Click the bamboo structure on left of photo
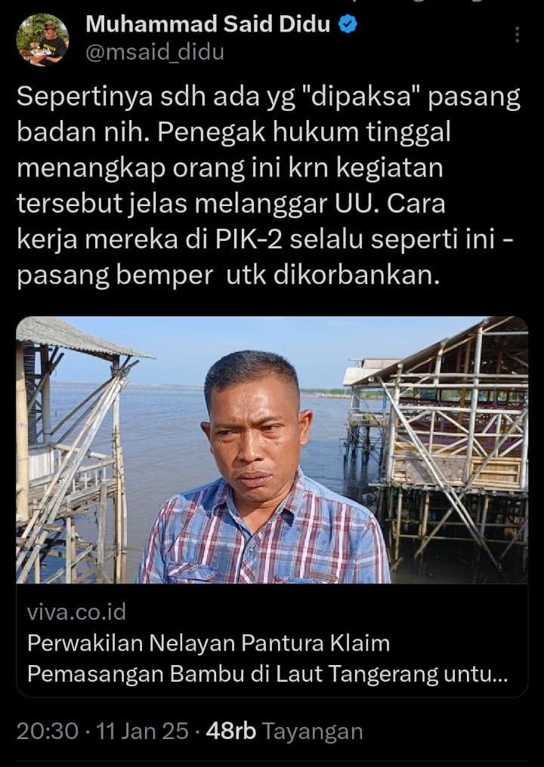Viewport: 544px width, 767px height. pos(73,450)
